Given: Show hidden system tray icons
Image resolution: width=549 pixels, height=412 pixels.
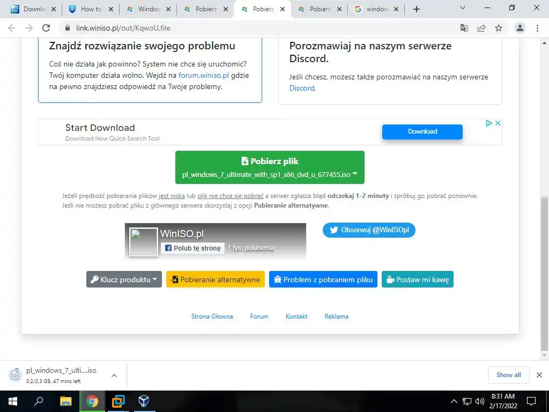Looking at the screenshot, I should (x=454, y=401).
